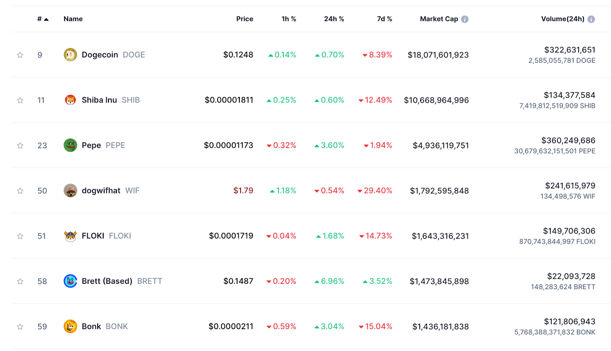Sort by the Volume(24h) column header
The width and height of the screenshot is (611, 351).
(563, 19)
